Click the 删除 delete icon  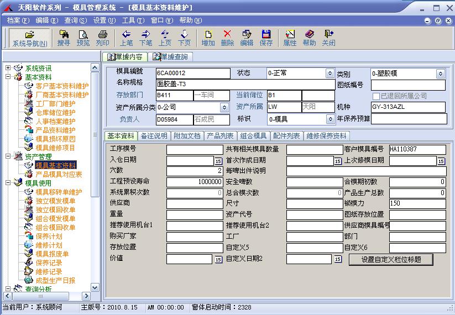click(227, 38)
